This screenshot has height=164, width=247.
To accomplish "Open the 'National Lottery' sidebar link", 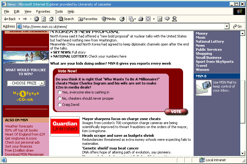I will [210, 41].
